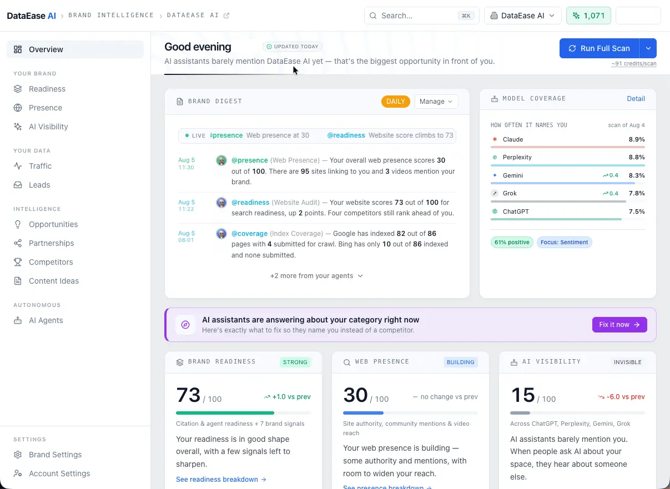Click the ChatGPT model logo icon
This screenshot has width=670, height=489.
click(495, 211)
